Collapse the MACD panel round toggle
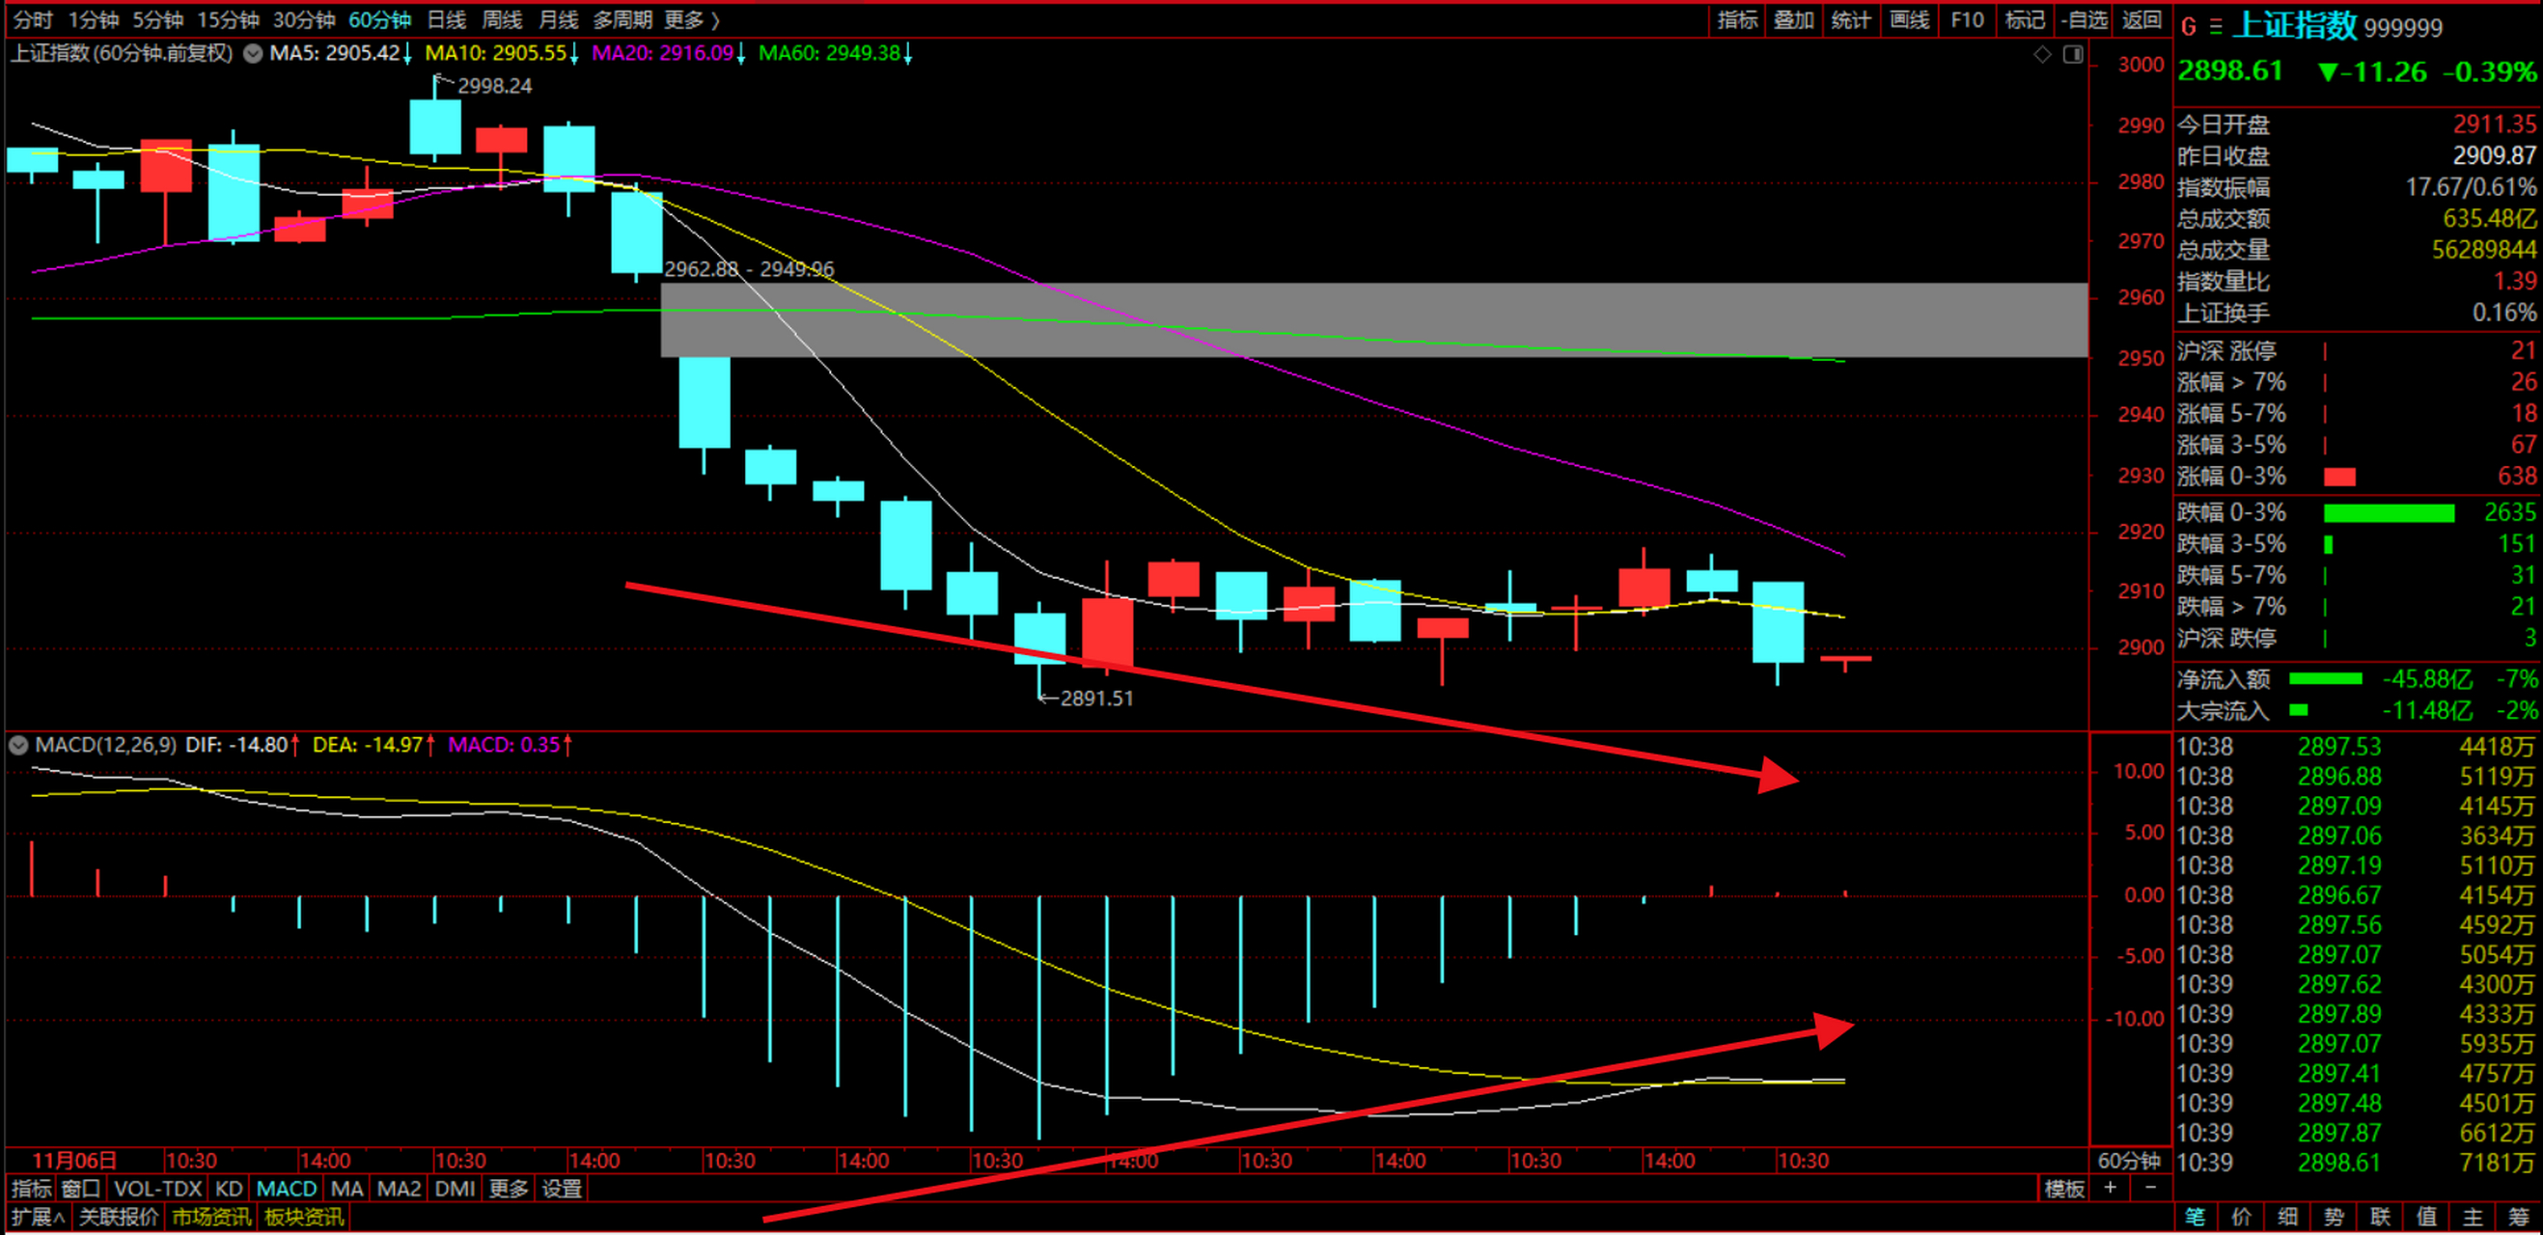This screenshot has height=1235, width=2543. click(x=17, y=744)
